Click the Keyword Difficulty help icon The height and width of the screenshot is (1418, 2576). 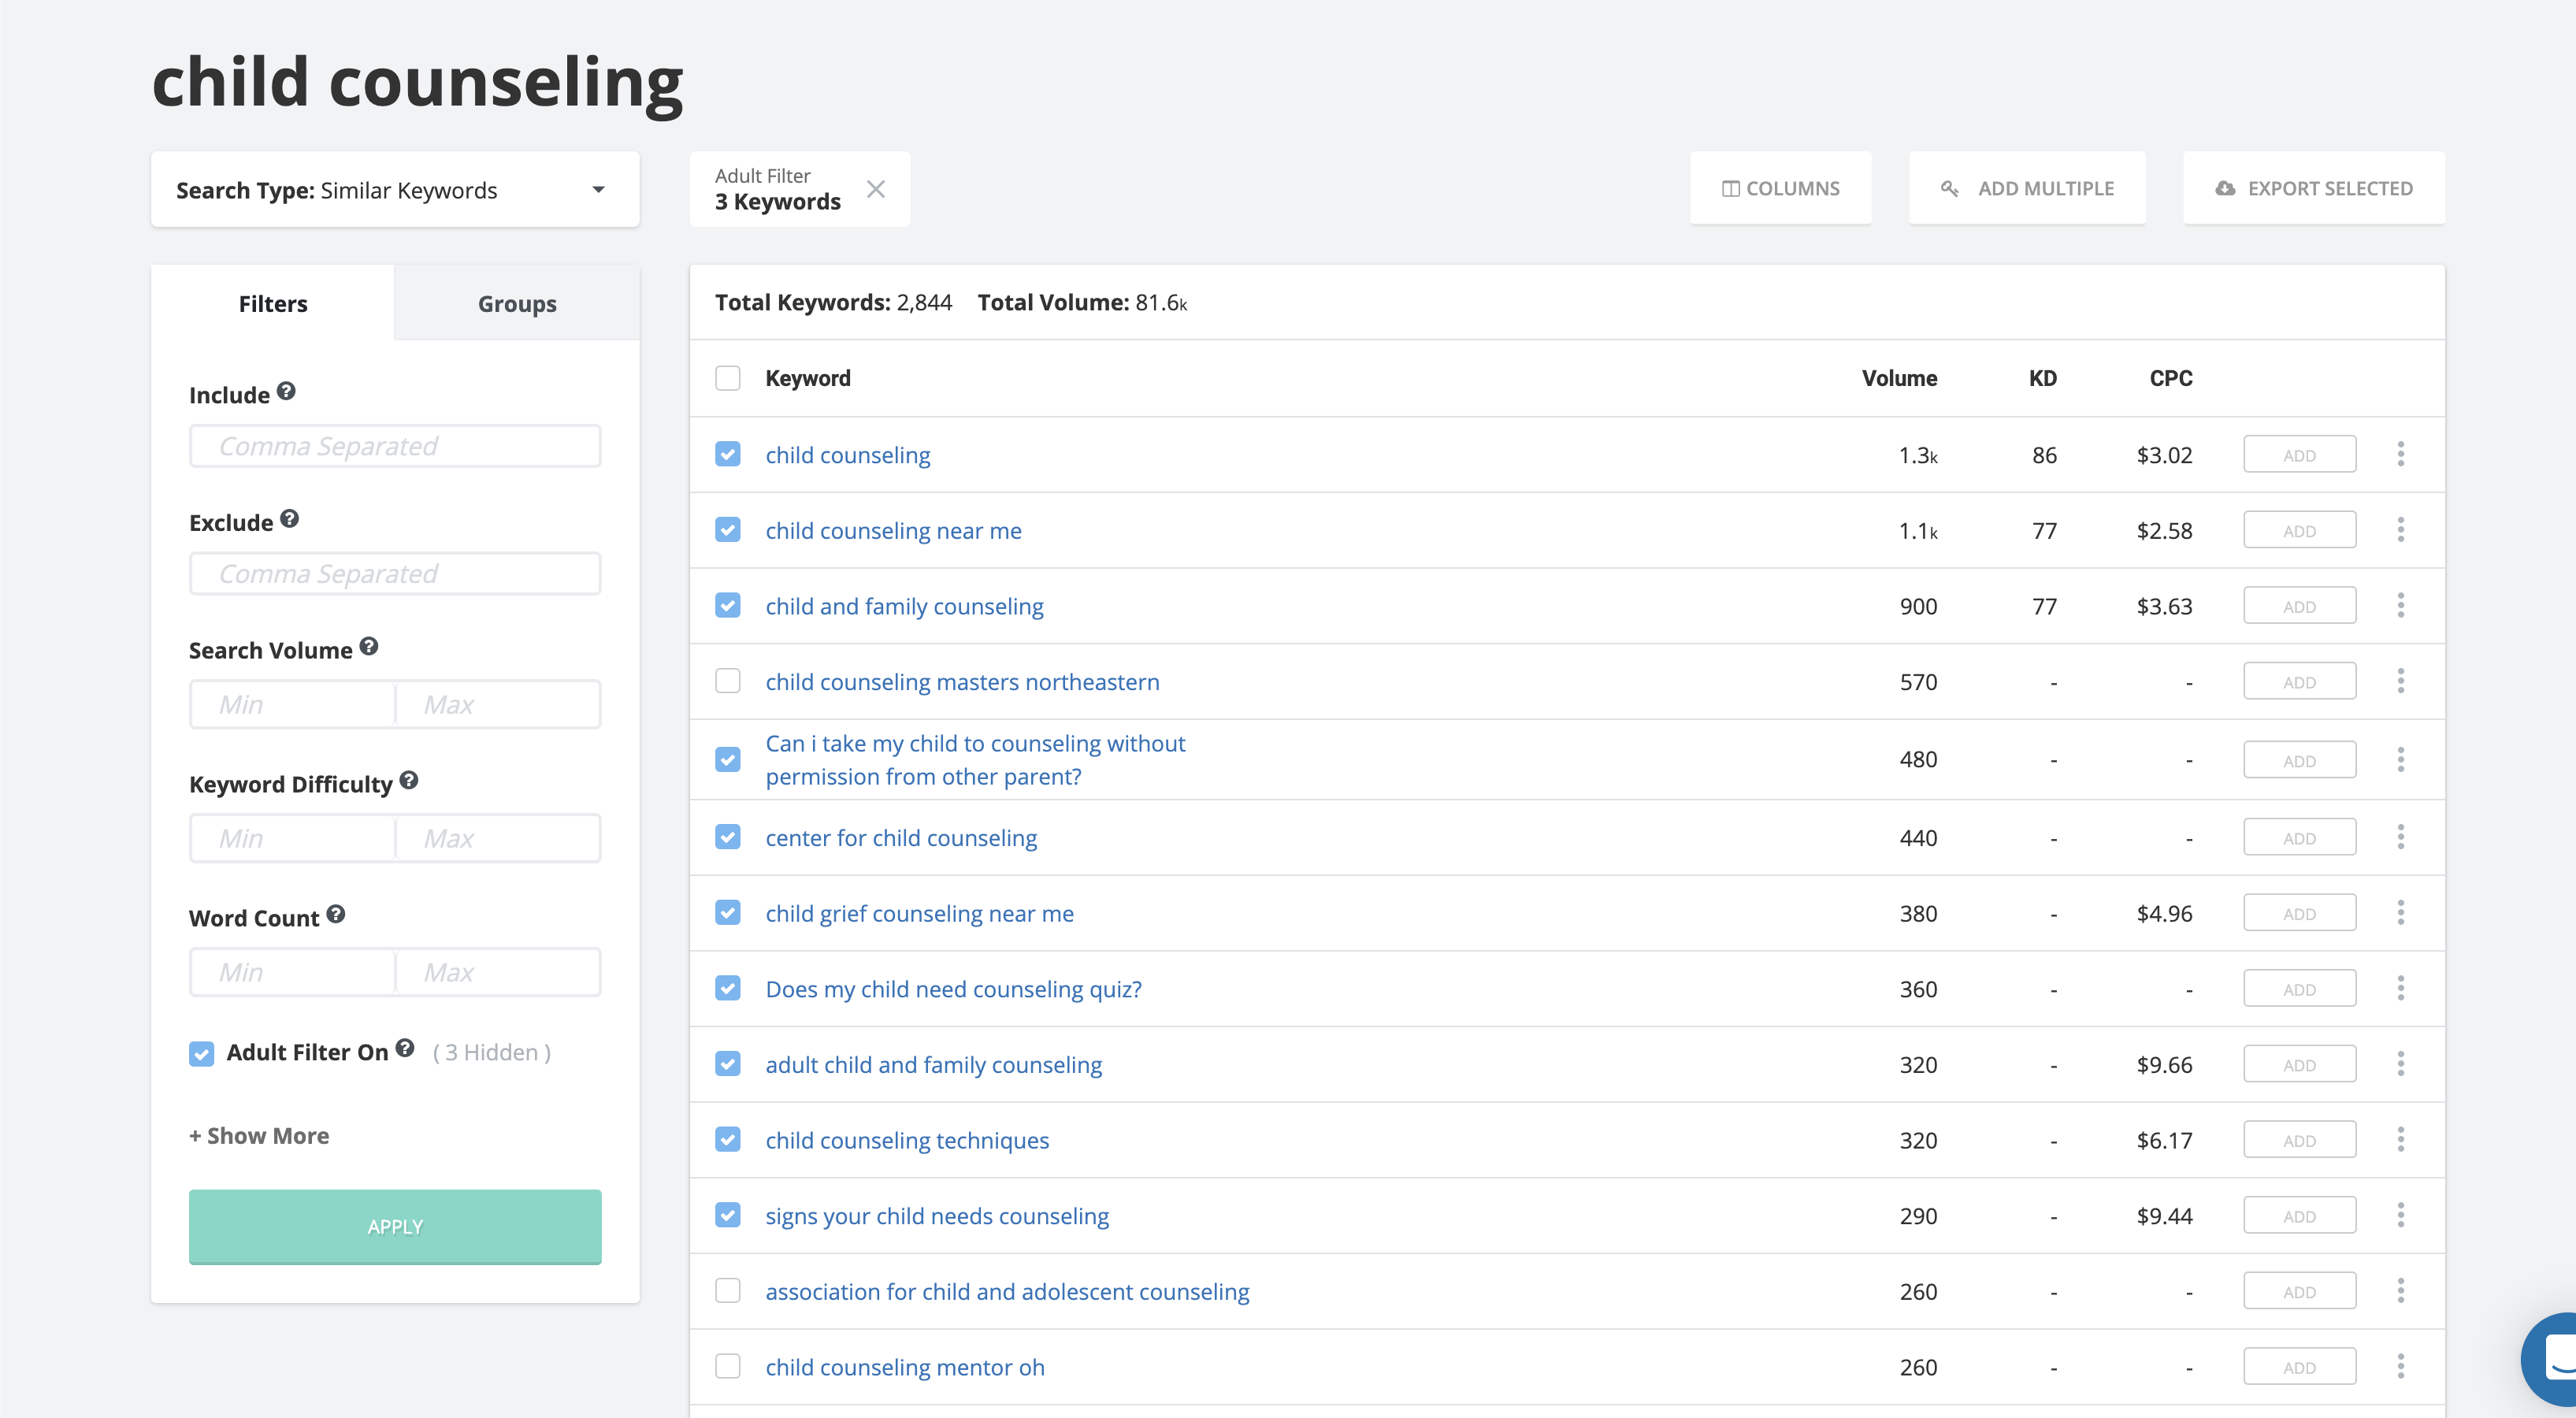point(409,780)
